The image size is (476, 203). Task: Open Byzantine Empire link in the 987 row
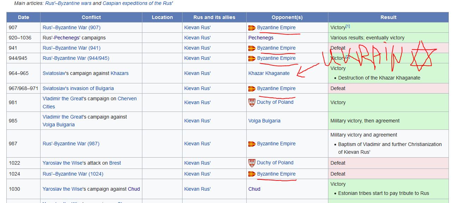(276, 144)
